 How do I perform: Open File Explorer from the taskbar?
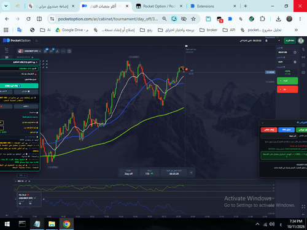point(52,224)
